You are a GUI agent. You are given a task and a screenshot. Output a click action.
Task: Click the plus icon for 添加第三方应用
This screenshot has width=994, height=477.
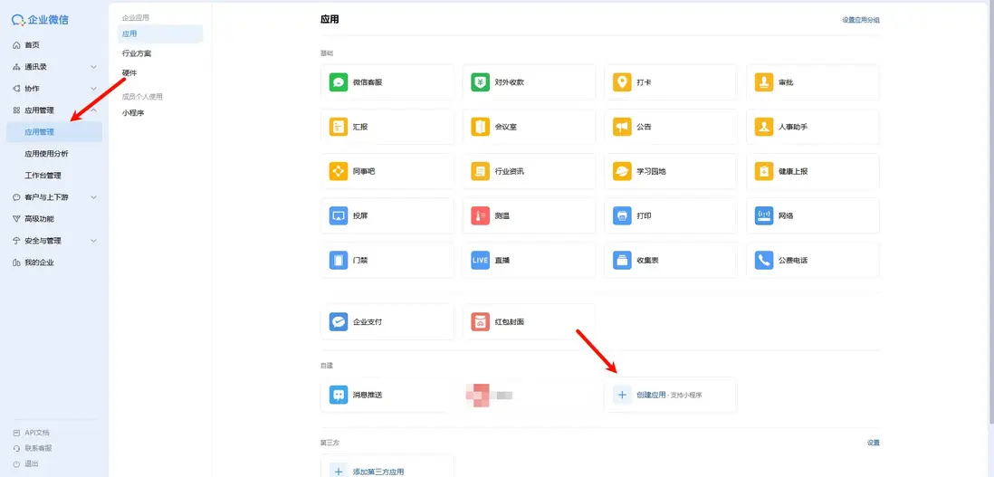339,472
